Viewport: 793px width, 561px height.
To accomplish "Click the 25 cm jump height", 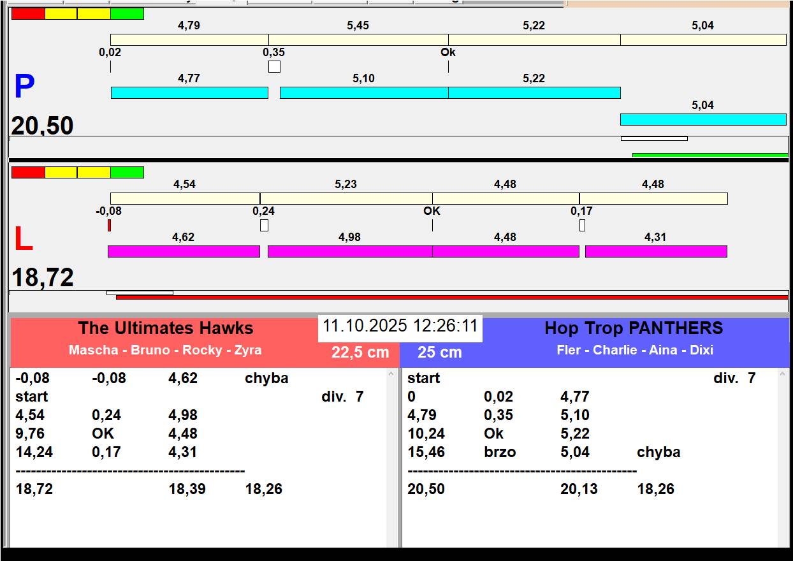I will [440, 353].
